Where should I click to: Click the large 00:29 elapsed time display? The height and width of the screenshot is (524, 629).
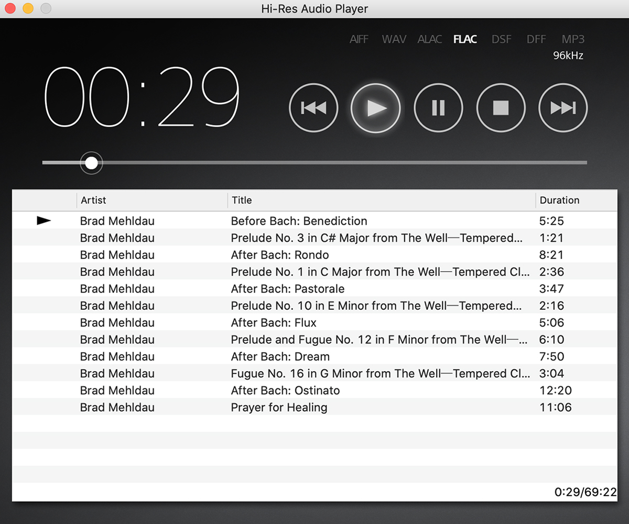(142, 98)
